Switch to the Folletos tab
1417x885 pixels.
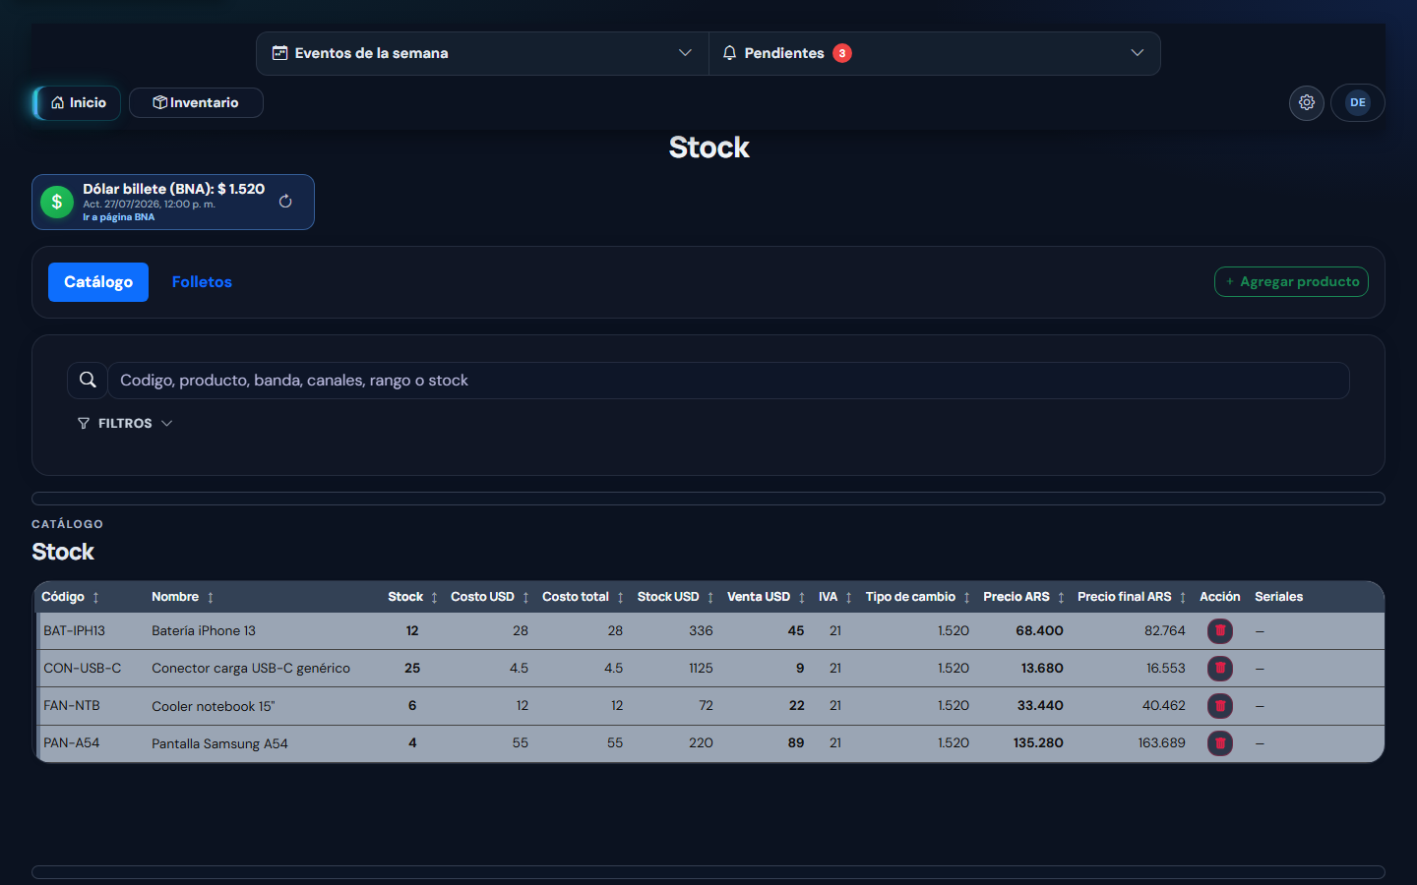202,282
